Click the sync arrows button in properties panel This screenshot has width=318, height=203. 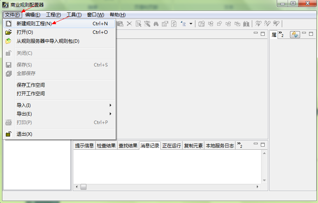pyautogui.click(x=295, y=35)
